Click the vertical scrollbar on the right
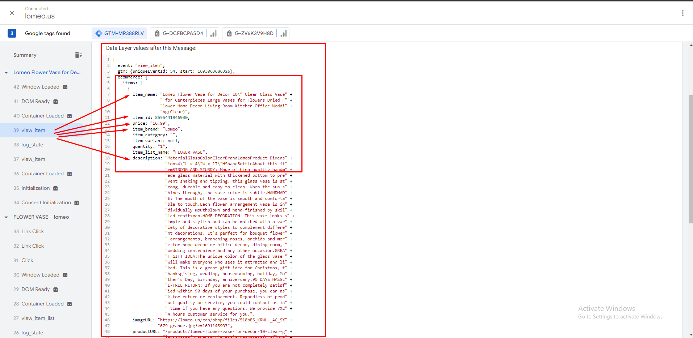This screenshot has width=693, height=338. [690, 159]
